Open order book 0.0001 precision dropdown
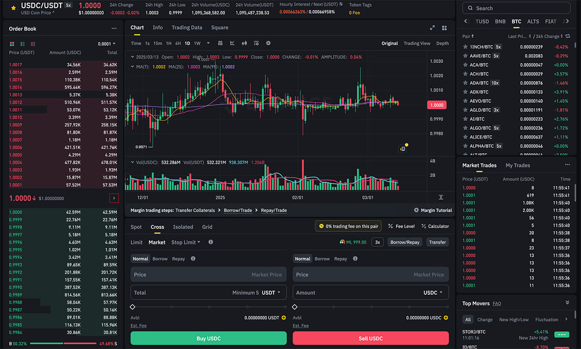The width and height of the screenshot is (581, 349). (107, 44)
